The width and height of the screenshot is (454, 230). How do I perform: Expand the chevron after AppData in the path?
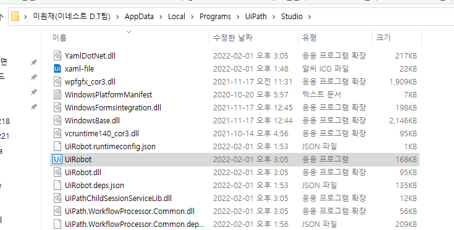point(161,17)
